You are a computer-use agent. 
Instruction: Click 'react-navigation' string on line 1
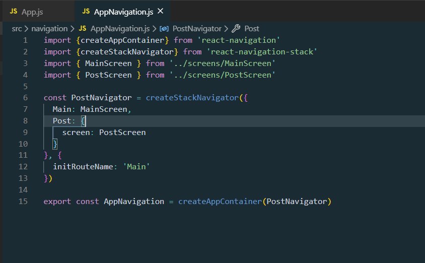pos(239,40)
